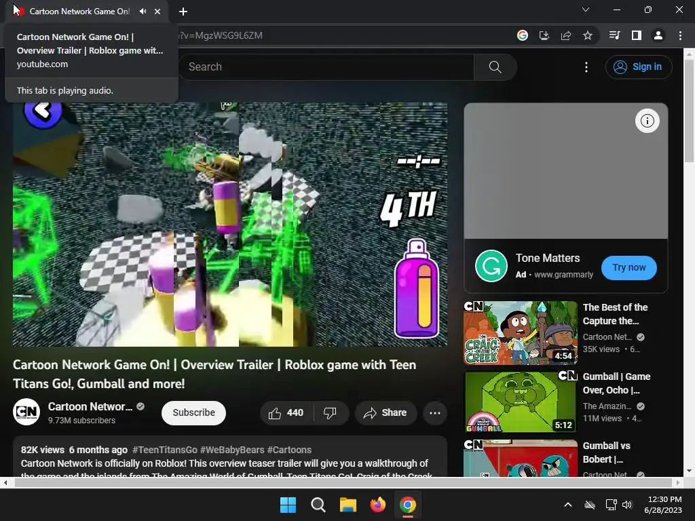Click the video player area

tap(229, 224)
